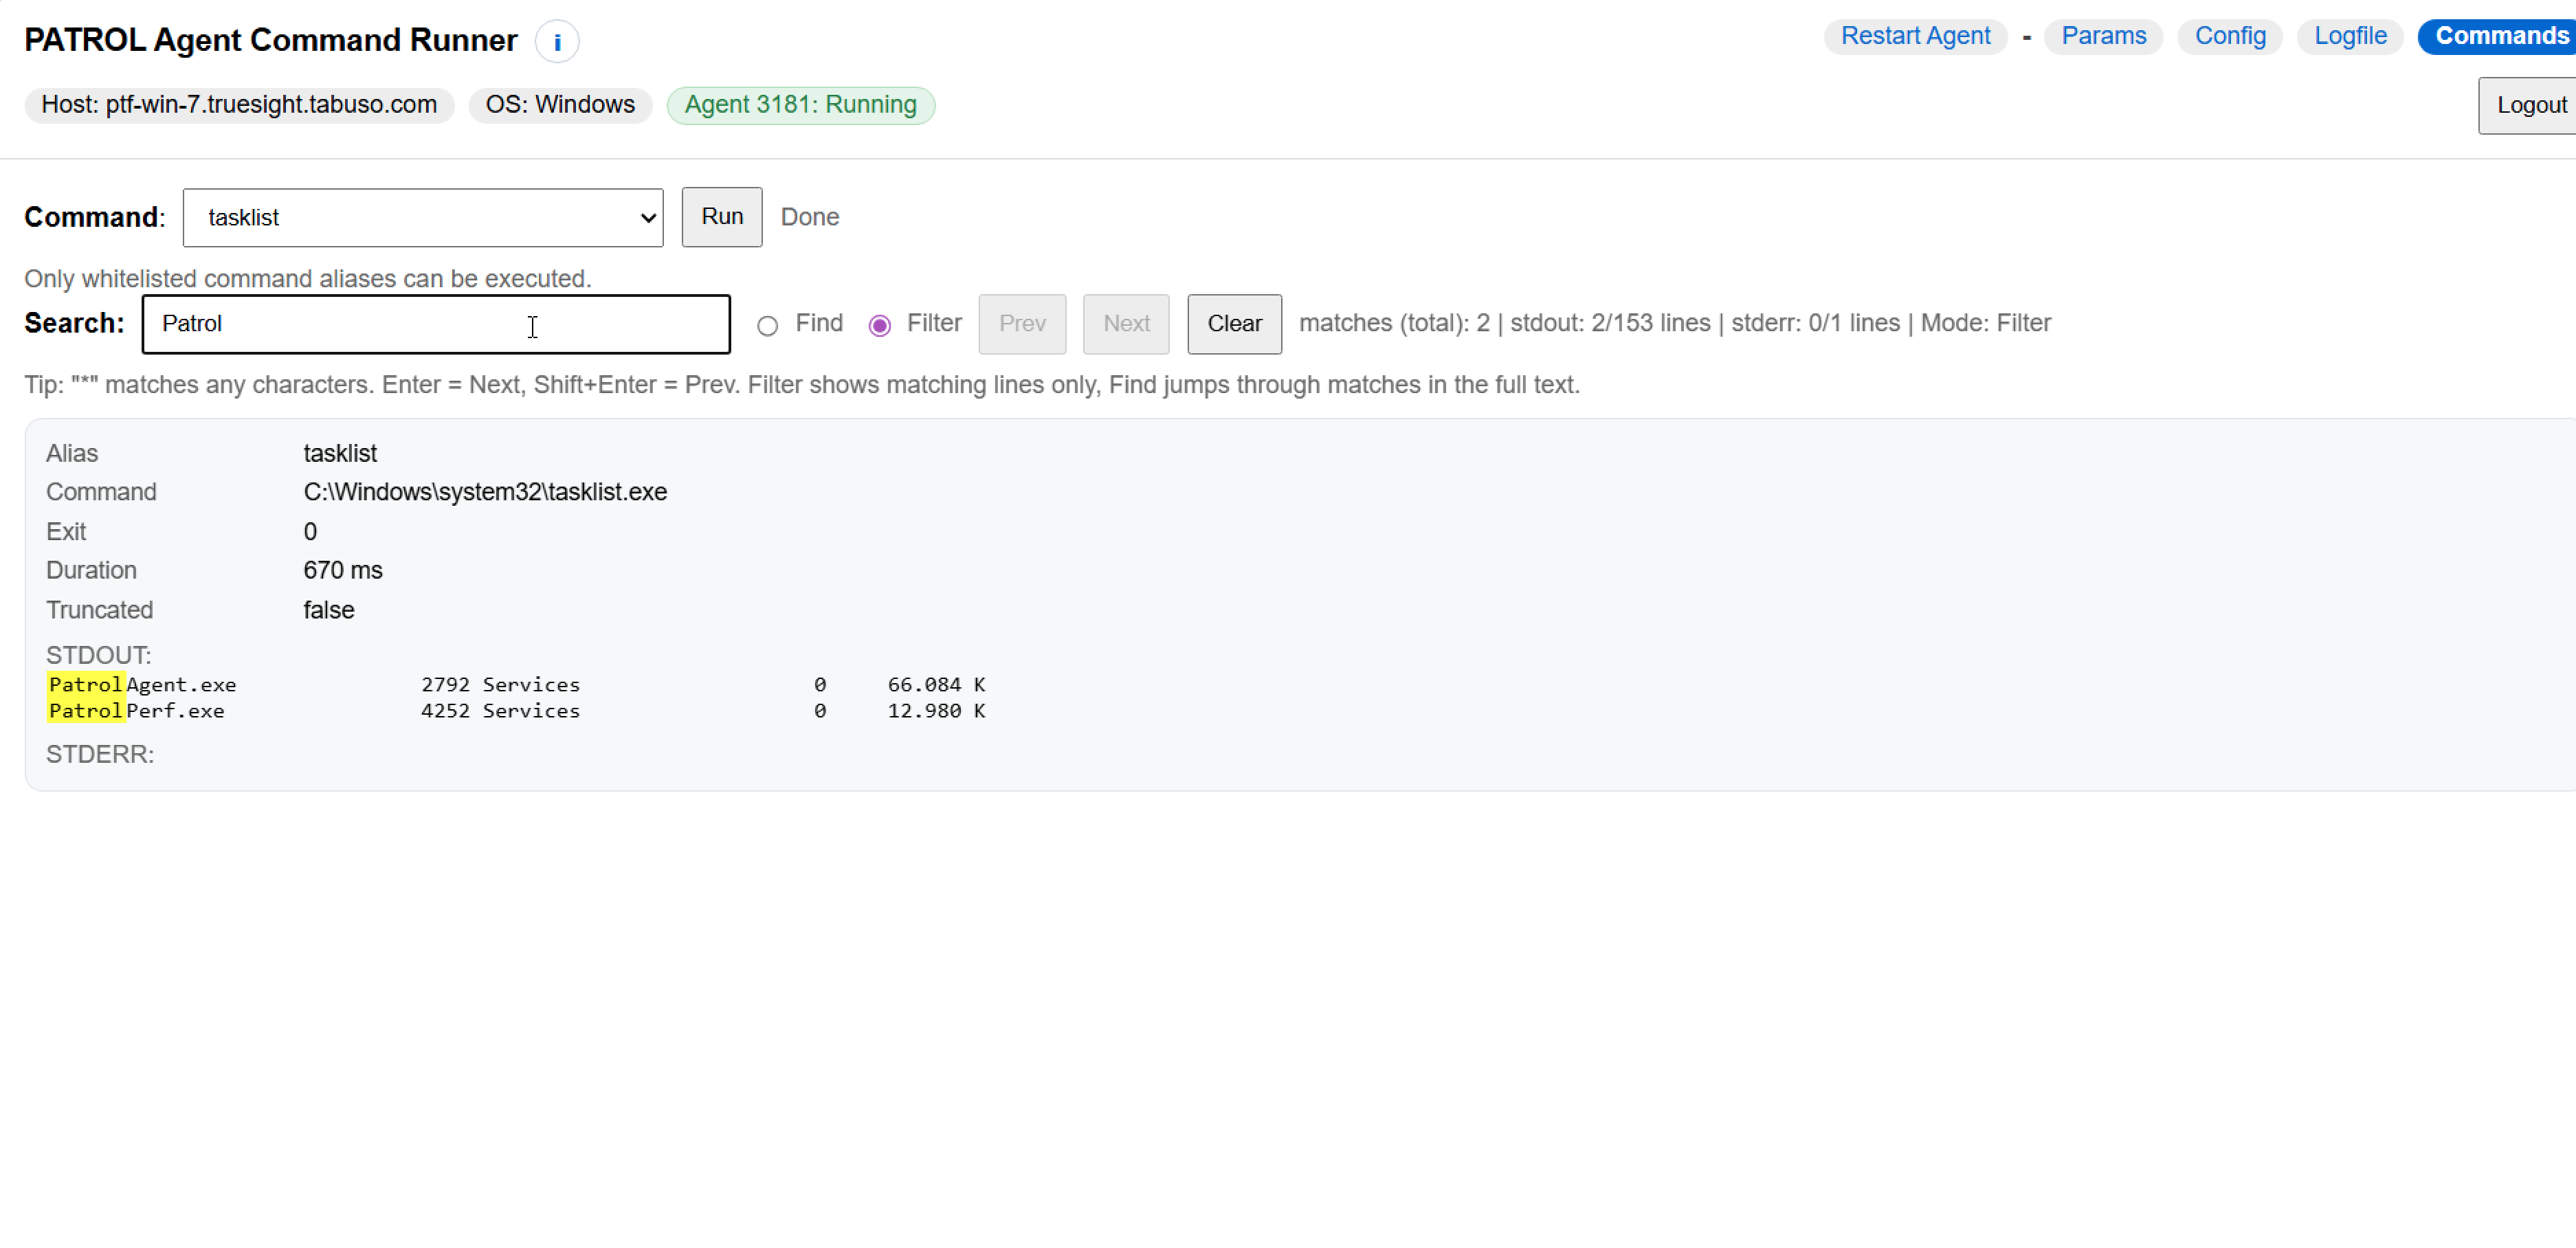This screenshot has height=1248, width=2576.
Task: Go to the Config tab
Action: click(2229, 36)
